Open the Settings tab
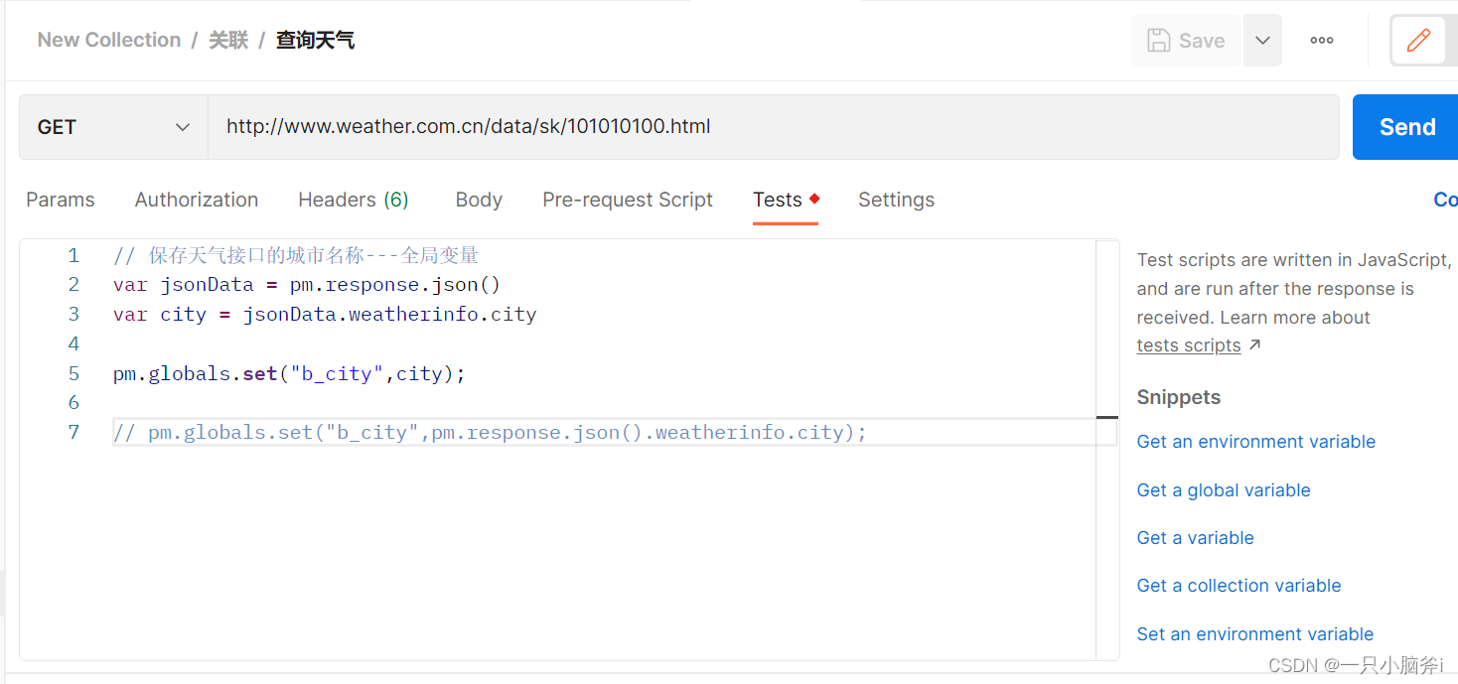The image size is (1458, 684). 896,200
